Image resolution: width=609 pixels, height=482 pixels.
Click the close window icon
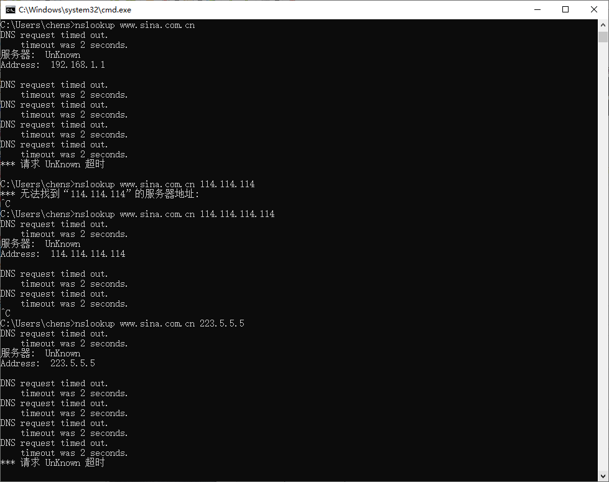click(592, 9)
